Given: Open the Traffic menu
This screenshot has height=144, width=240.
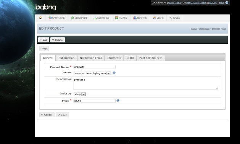Looking at the screenshot, I should [121, 18].
